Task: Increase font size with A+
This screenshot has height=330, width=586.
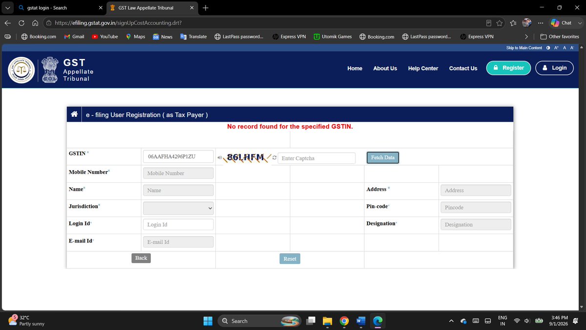Action: (x=556, y=48)
